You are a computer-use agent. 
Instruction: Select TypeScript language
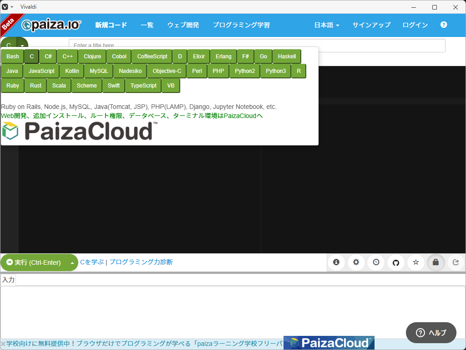click(x=143, y=86)
